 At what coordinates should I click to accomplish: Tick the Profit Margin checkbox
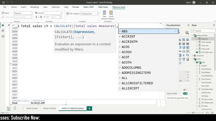[x=197, y=42]
